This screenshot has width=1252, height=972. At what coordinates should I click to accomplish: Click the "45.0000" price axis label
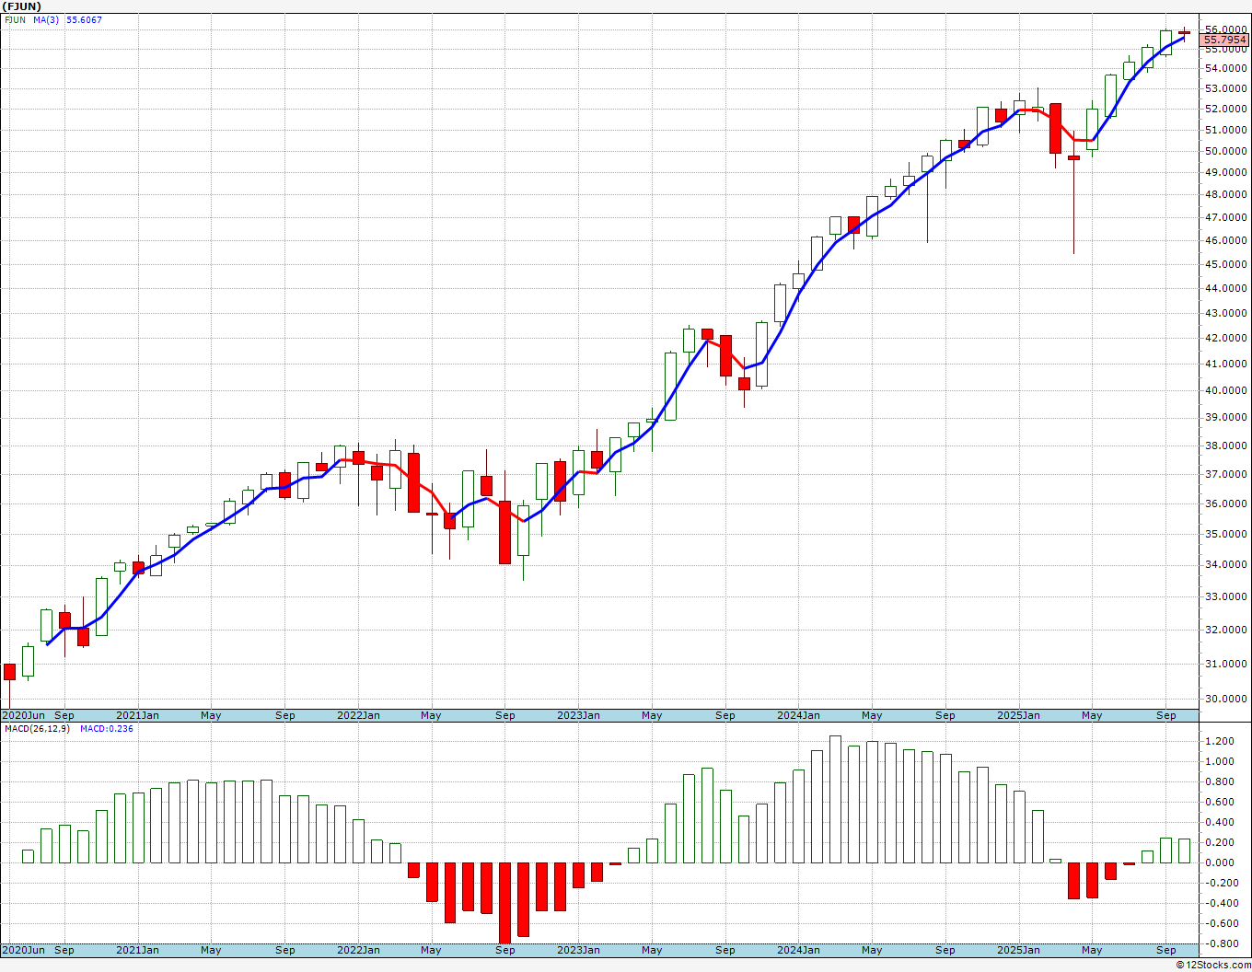click(x=1225, y=264)
